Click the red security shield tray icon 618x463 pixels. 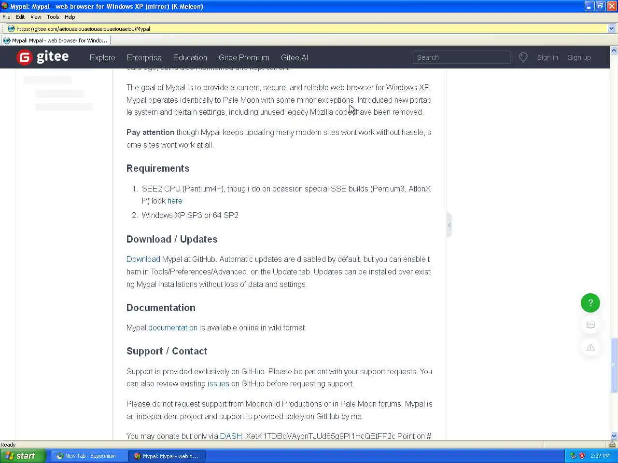click(582, 456)
